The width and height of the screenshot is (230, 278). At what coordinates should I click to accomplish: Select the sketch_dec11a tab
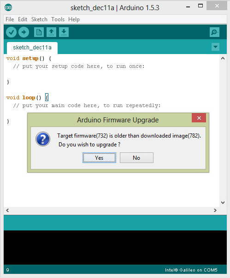coord(32,48)
